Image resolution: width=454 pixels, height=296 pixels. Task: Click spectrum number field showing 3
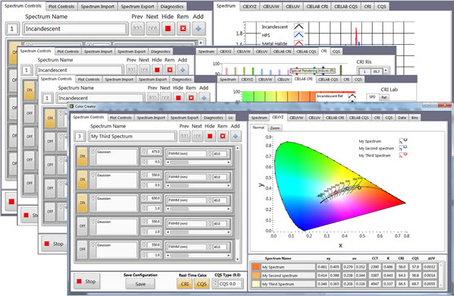coord(80,137)
